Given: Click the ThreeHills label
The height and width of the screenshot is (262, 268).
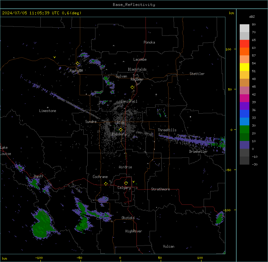Looking at the screenshot, I should coord(167,130).
